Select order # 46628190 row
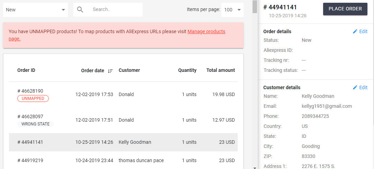This screenshot has width=374, height=169. pos(123,95)
